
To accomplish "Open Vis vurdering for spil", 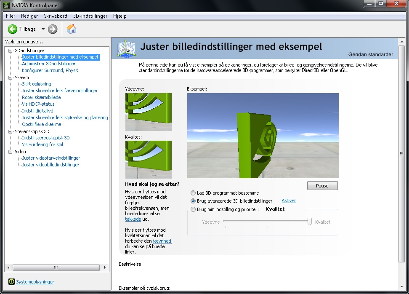I will pyautogui.click(x=42, y=144).
